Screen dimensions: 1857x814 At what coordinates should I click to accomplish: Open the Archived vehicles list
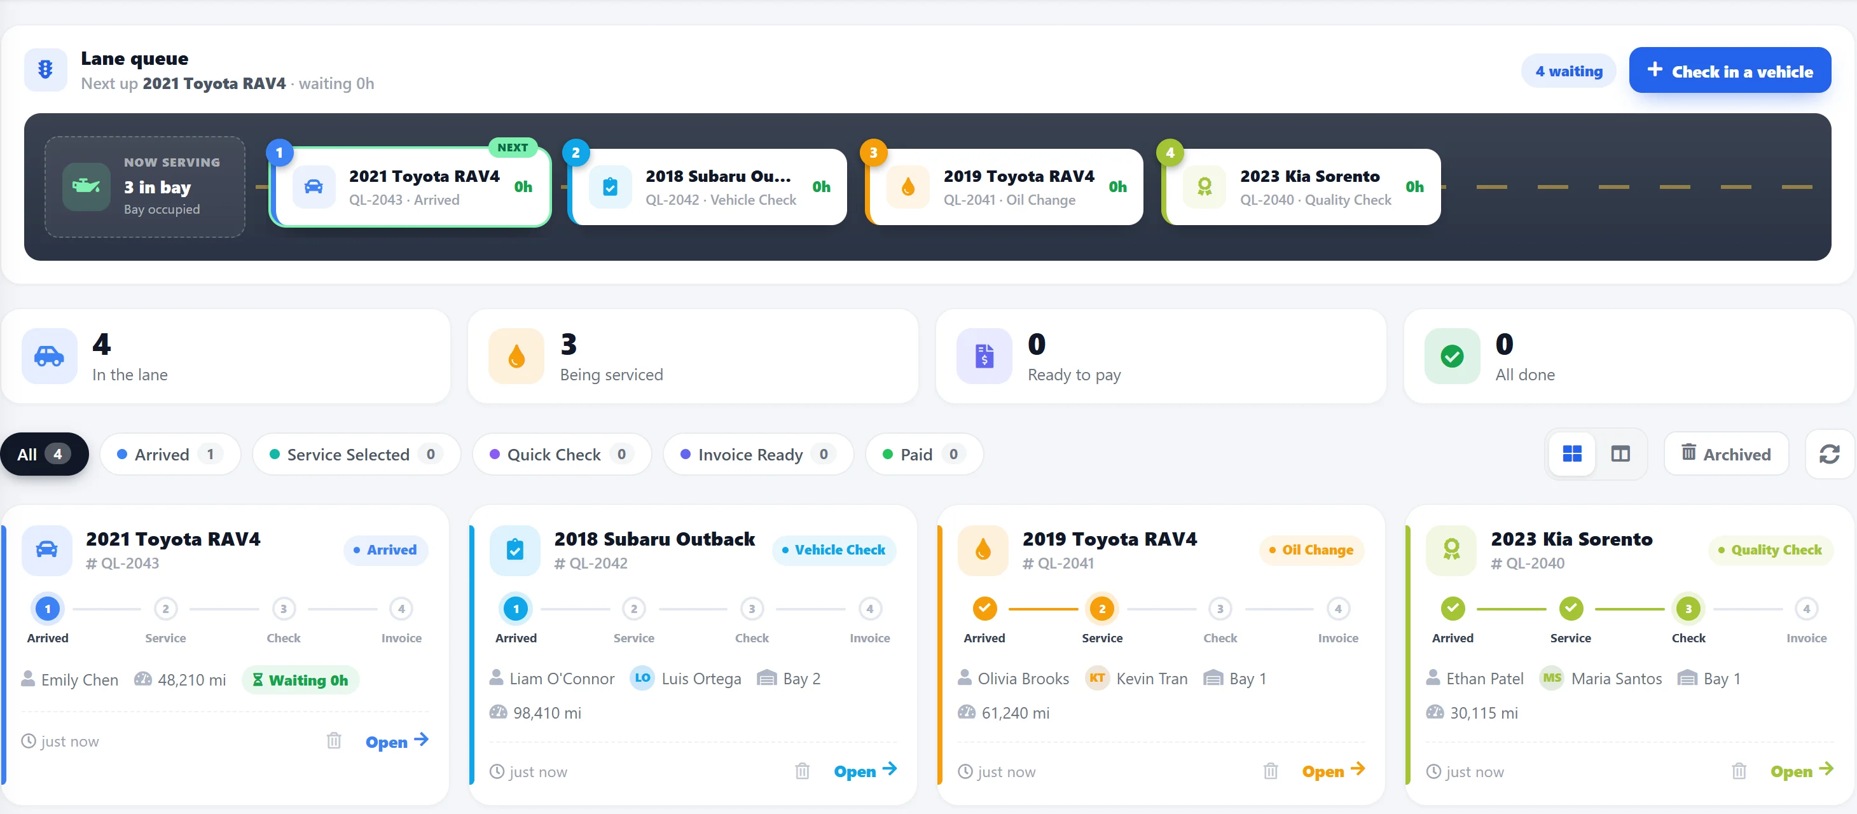1726,453
